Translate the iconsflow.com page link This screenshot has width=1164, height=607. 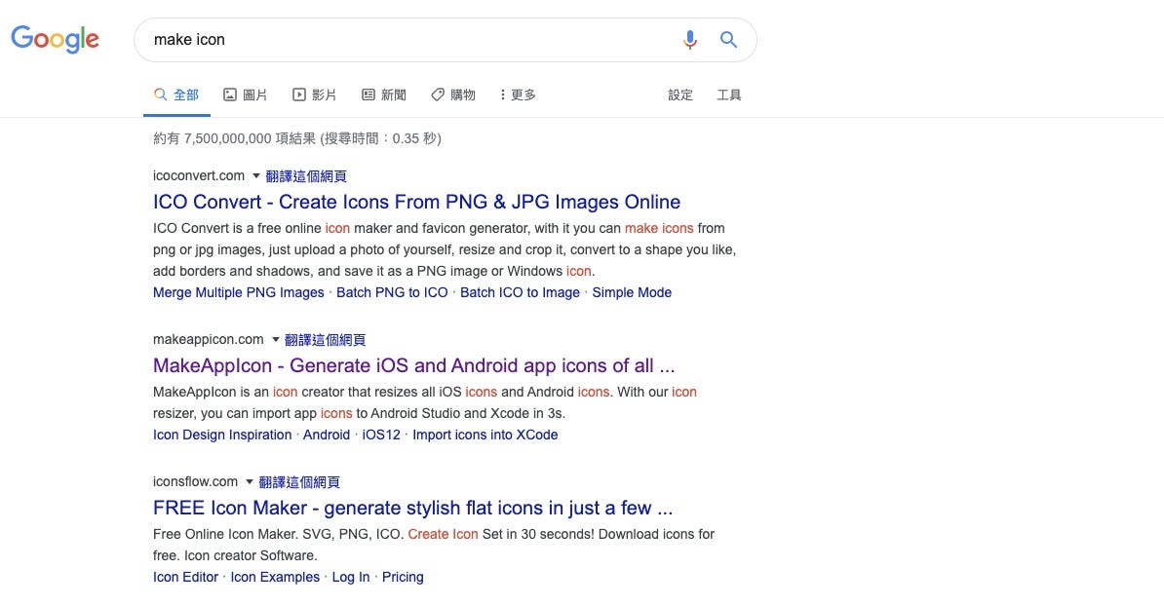pos(299,481)
